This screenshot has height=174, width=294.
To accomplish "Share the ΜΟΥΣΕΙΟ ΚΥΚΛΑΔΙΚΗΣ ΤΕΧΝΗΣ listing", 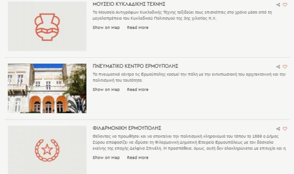I will pyautogui.click(x=278, y=5).
